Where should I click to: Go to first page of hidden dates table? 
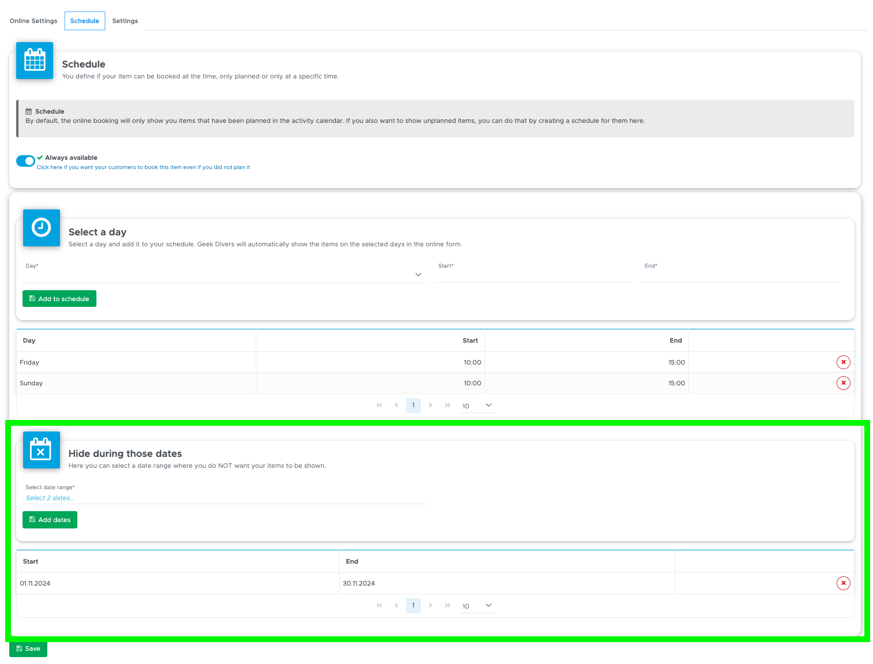click(379, 605)
